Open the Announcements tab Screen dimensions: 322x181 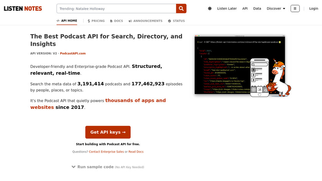point(146,21)
